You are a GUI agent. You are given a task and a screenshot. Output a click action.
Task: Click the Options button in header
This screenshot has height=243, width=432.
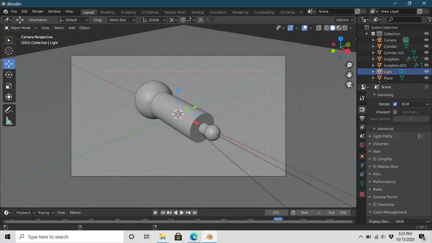click(x=344, y=20)
